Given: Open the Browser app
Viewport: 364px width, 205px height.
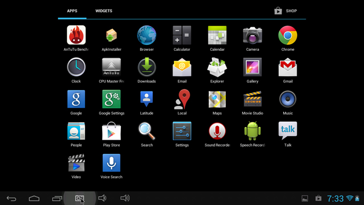Looking at the screenshot, I should pos(147,35).
